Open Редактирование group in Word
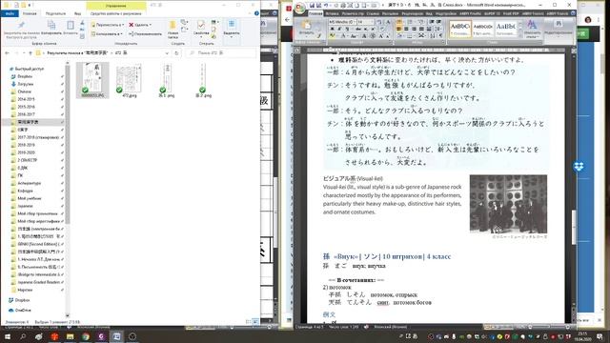The width and height of the screenshot is (610, 343). pyautogui.click(x=558, y=29)
